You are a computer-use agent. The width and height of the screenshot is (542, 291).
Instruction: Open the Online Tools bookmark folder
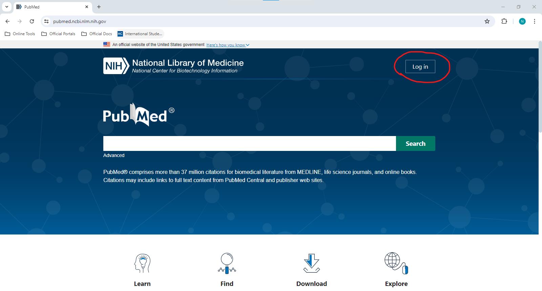pos(20,34)
